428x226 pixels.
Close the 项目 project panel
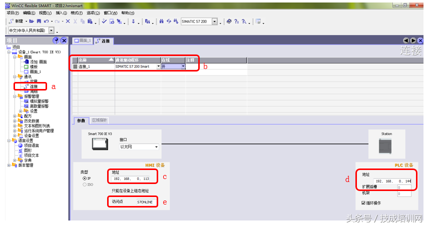click(x=64, y=40)
